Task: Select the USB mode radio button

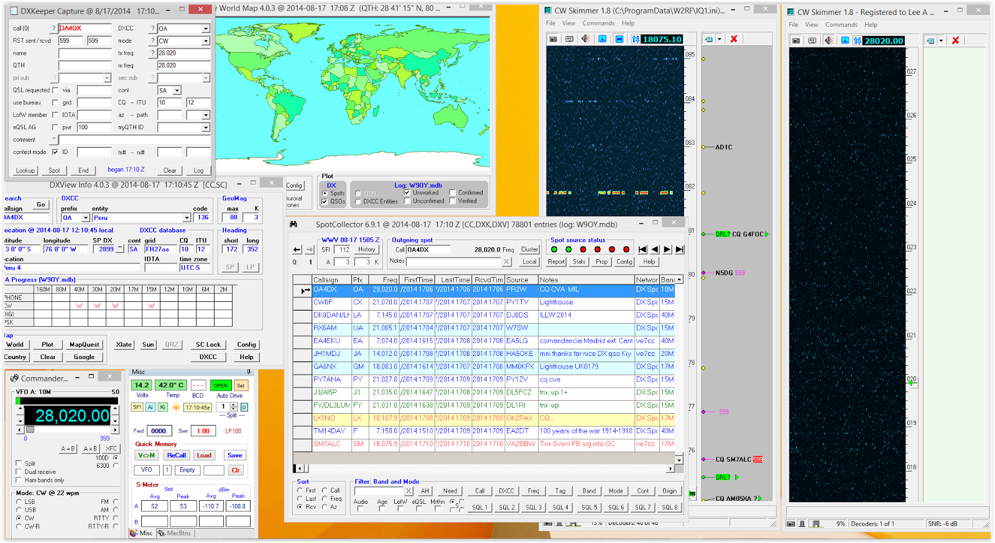Action: pos(19,509)
